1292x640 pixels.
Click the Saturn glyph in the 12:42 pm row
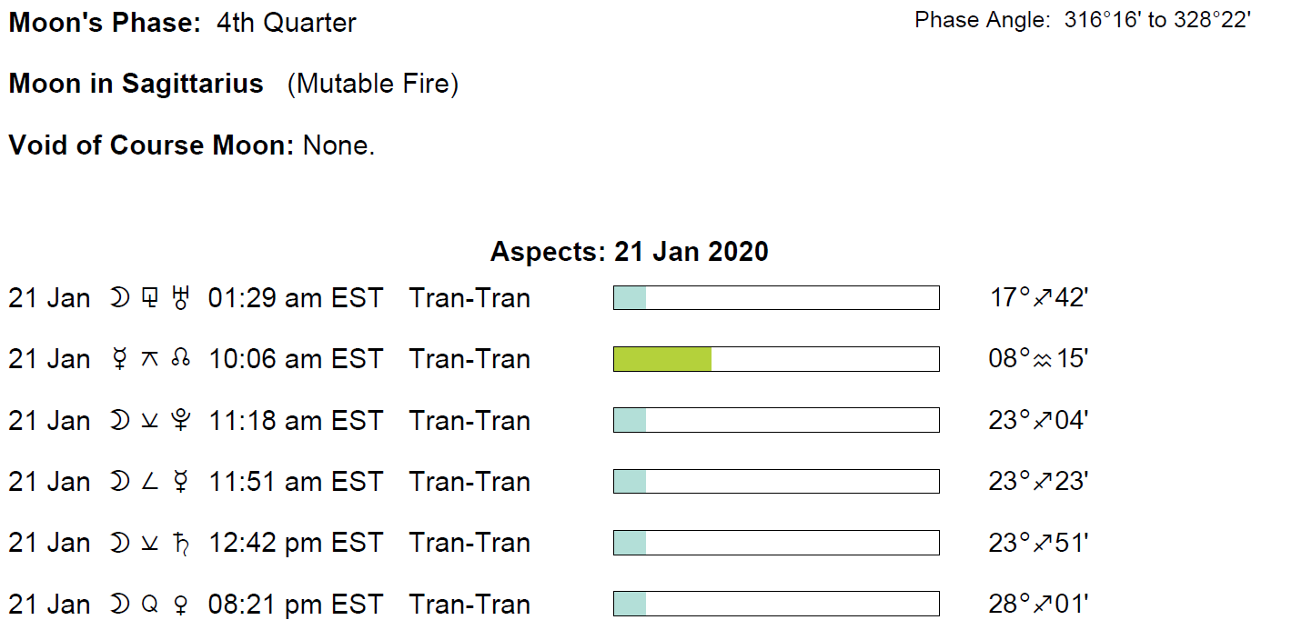click(180, 544)
